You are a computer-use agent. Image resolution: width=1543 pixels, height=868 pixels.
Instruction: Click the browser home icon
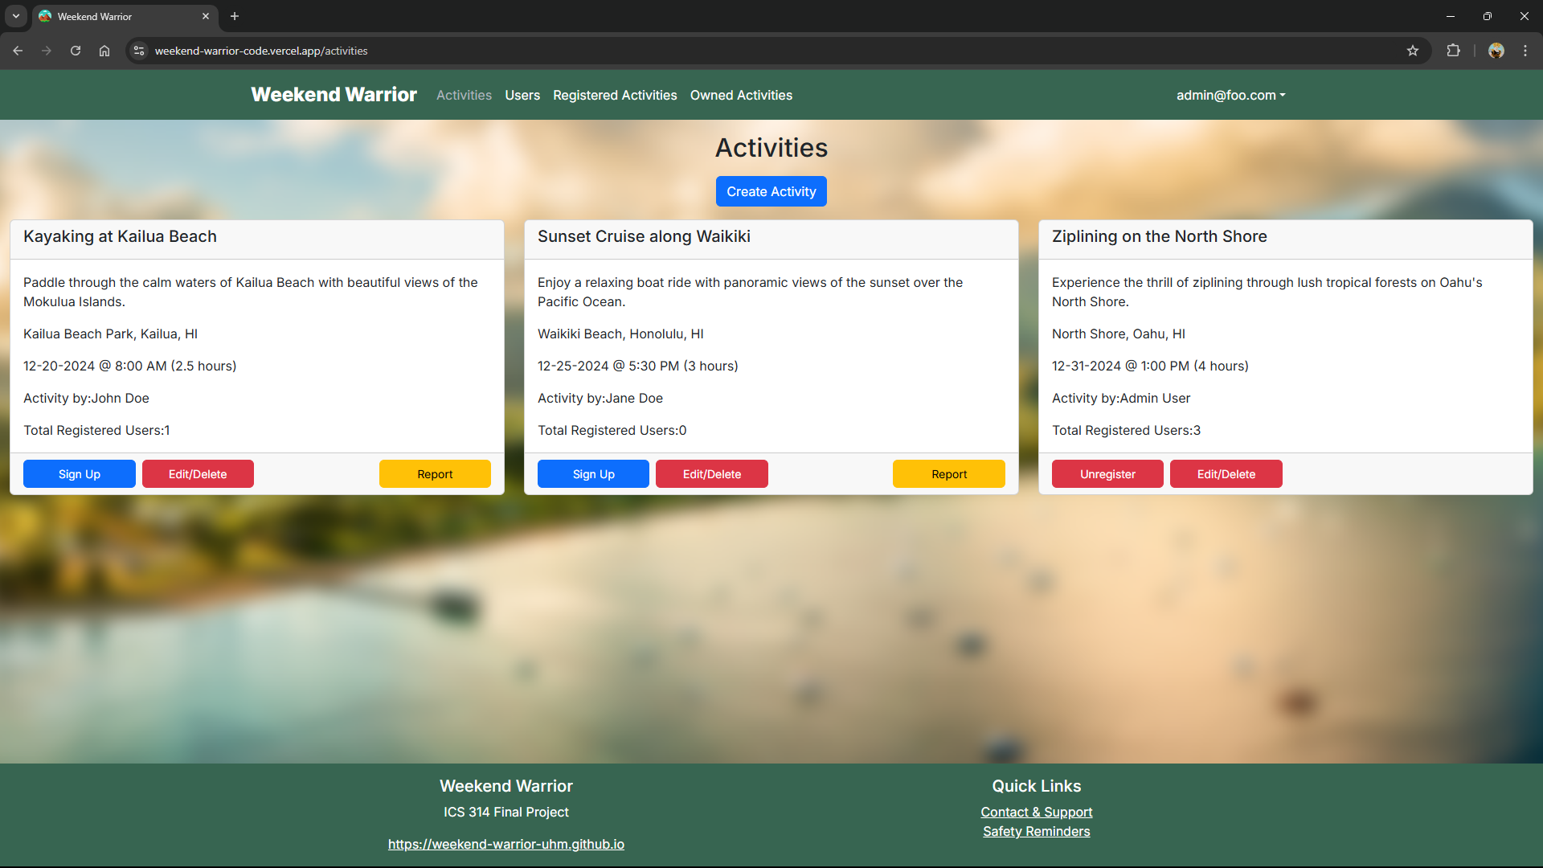[104, 51]
